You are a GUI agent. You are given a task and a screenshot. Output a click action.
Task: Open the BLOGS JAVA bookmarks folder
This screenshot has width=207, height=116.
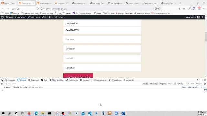pyautogui.click(x=108, y=13)
